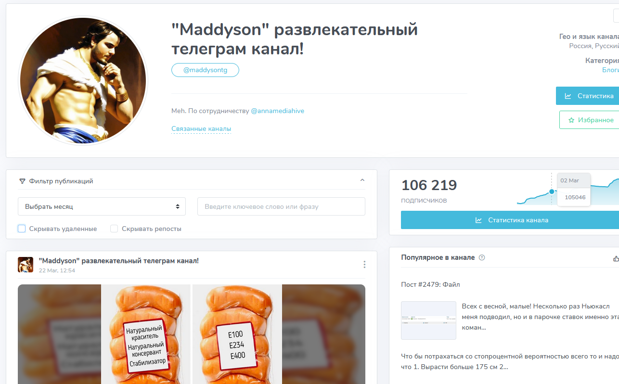The height and width of the screenshot is (384, 619).
Task: Enable the Скрывать репосты checkbox
Action: click(x=114, y=229)
